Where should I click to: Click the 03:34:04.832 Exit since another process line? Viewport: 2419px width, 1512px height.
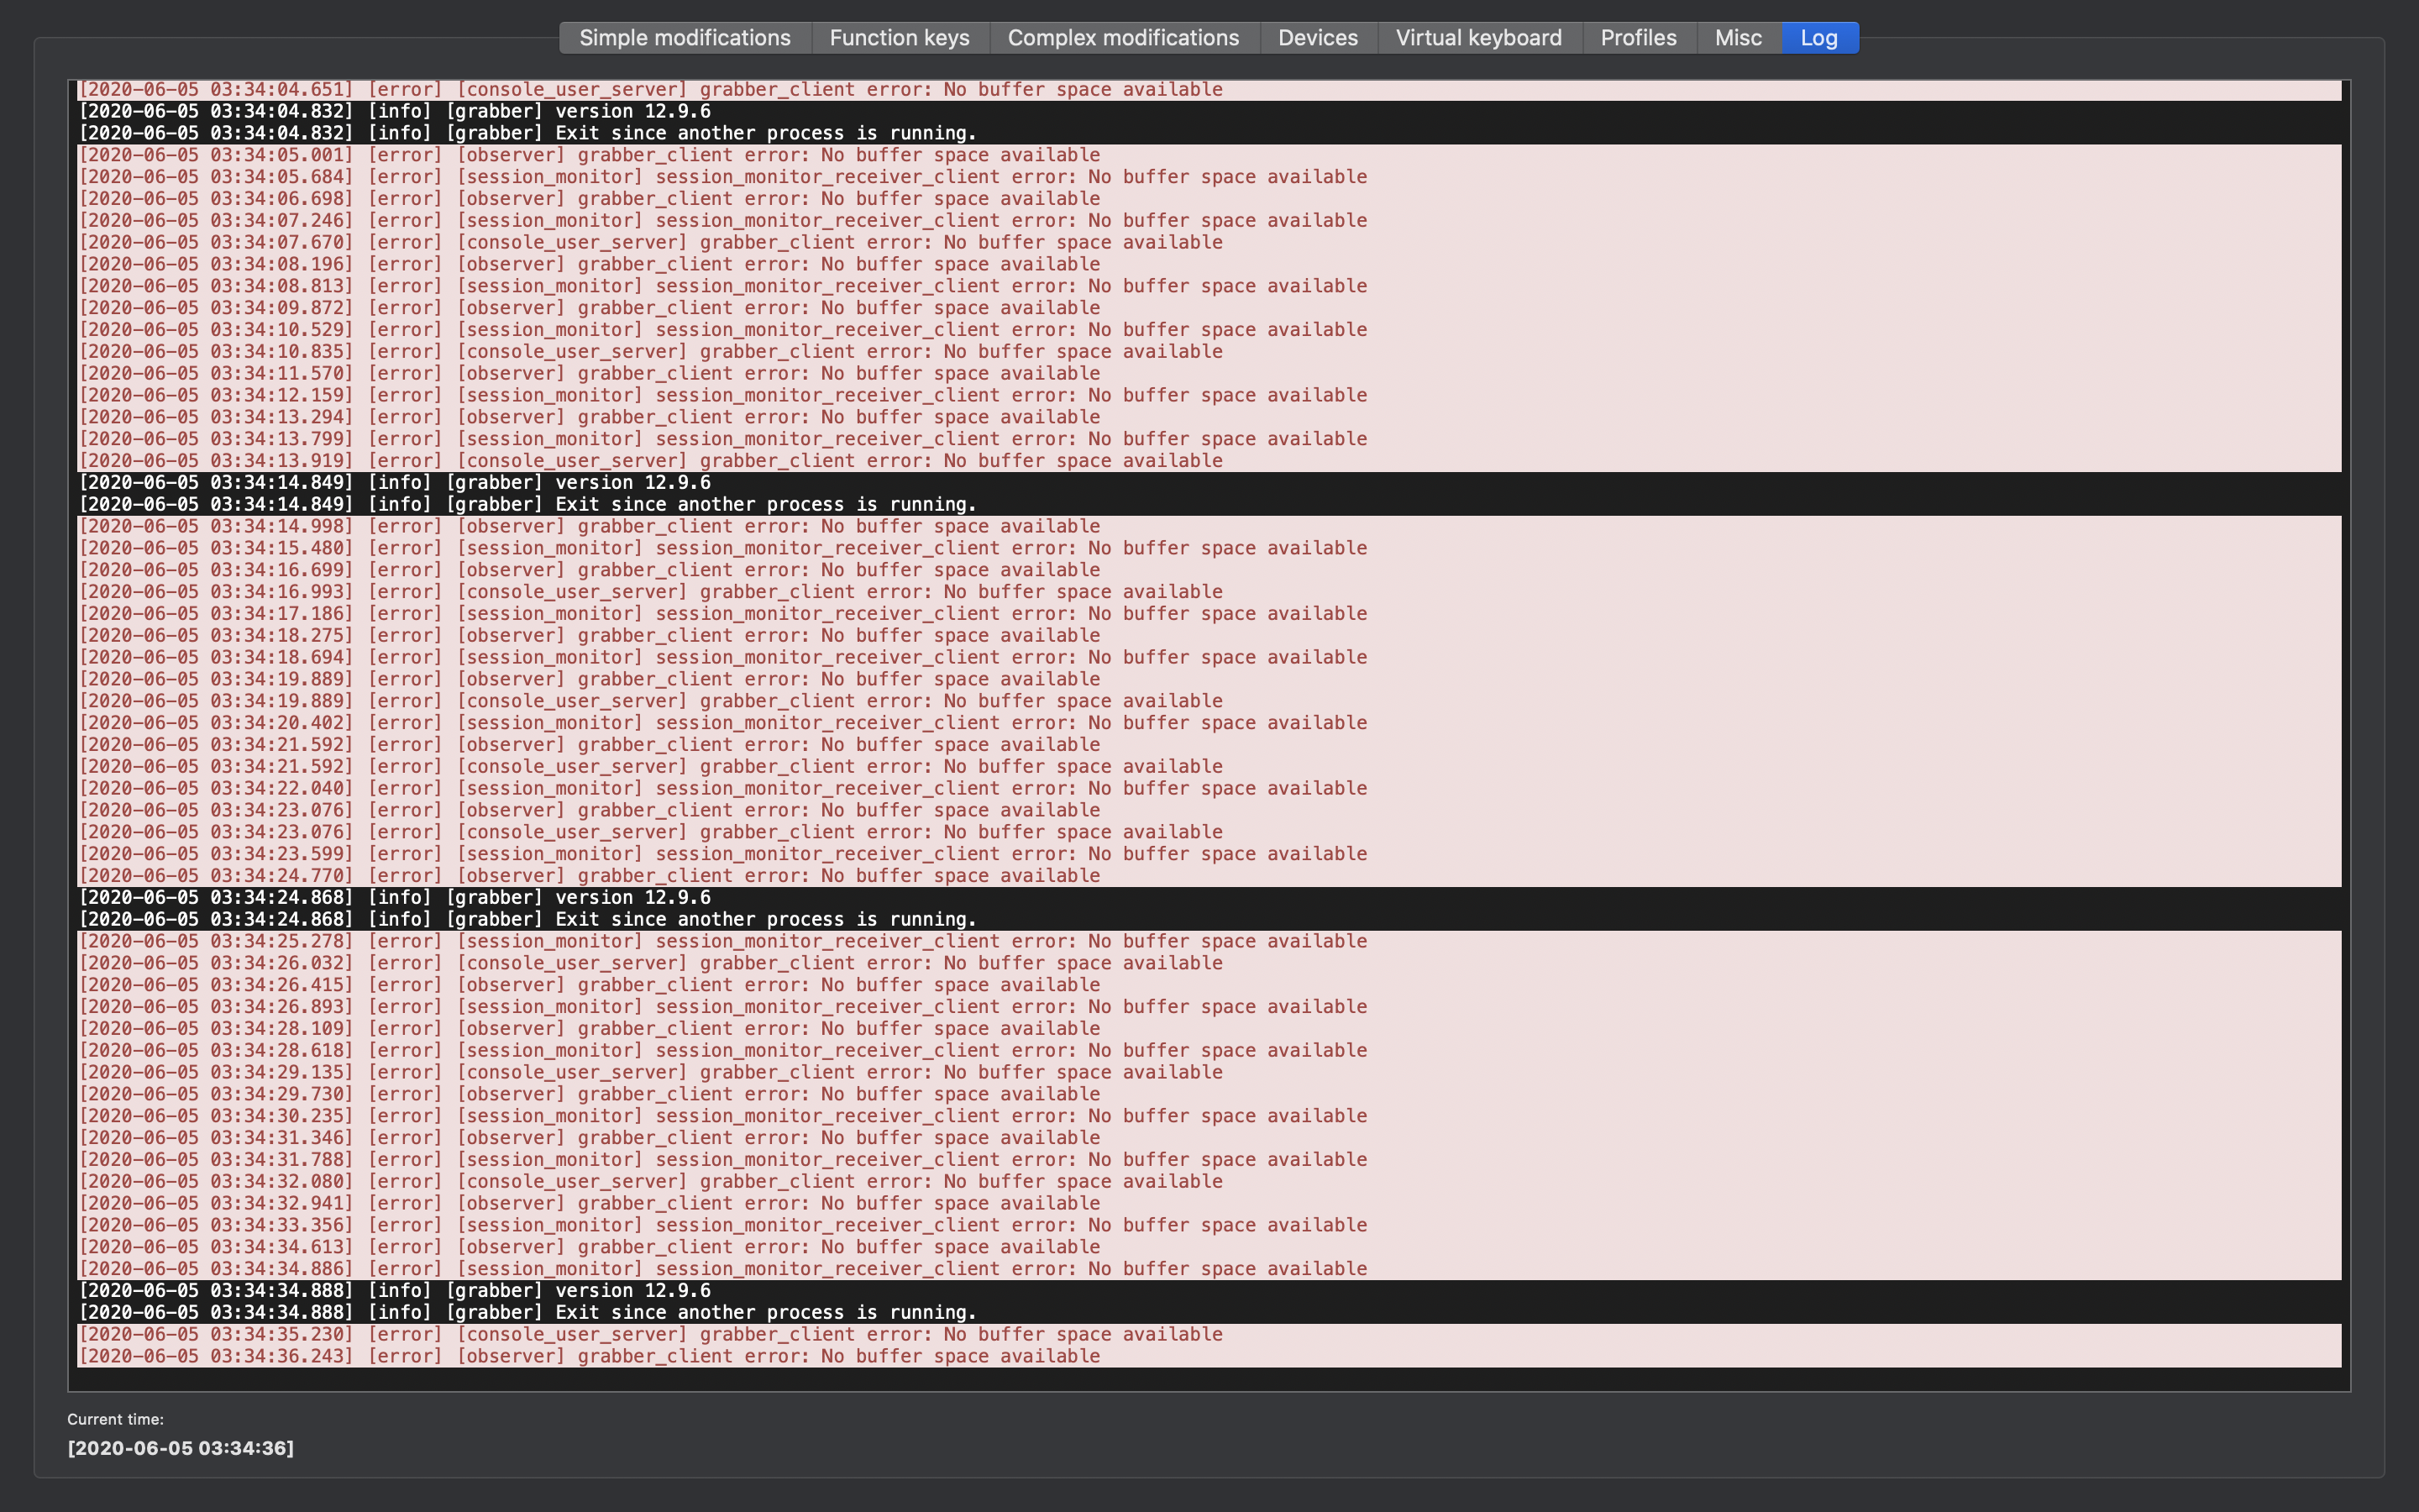[527, 133]
